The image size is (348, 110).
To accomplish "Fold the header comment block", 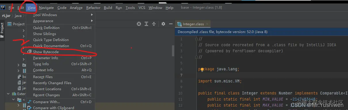I will 196,39.
